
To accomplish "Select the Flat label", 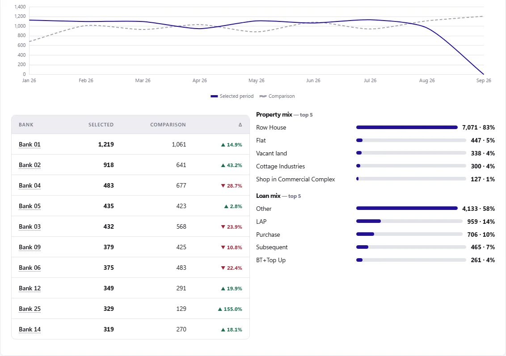I will coord(261,140).
